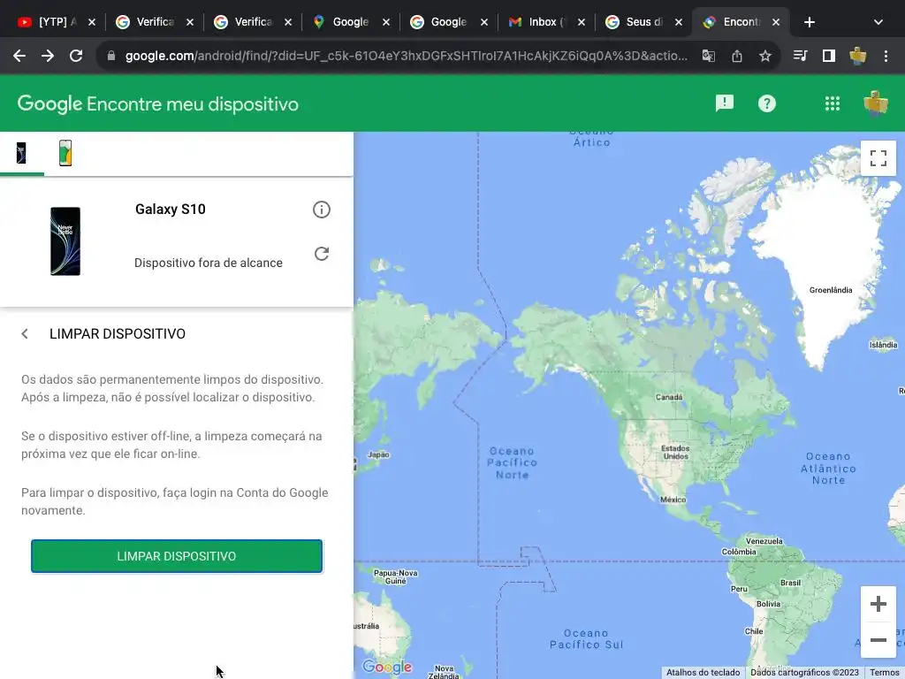Open Google Encontre meu dispositivo logo
This screenshot has width=905, height=679.
click(158, 104)
